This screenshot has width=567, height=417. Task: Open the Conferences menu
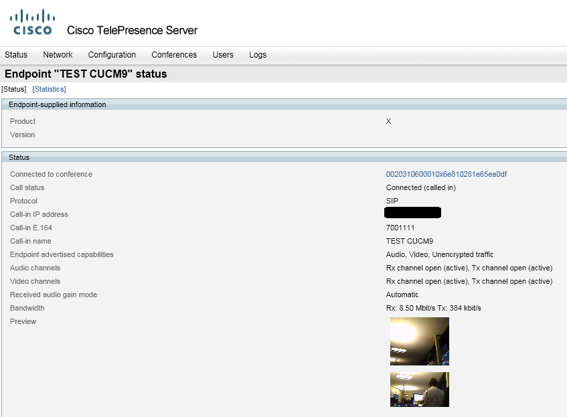click(x=174, y=55)
